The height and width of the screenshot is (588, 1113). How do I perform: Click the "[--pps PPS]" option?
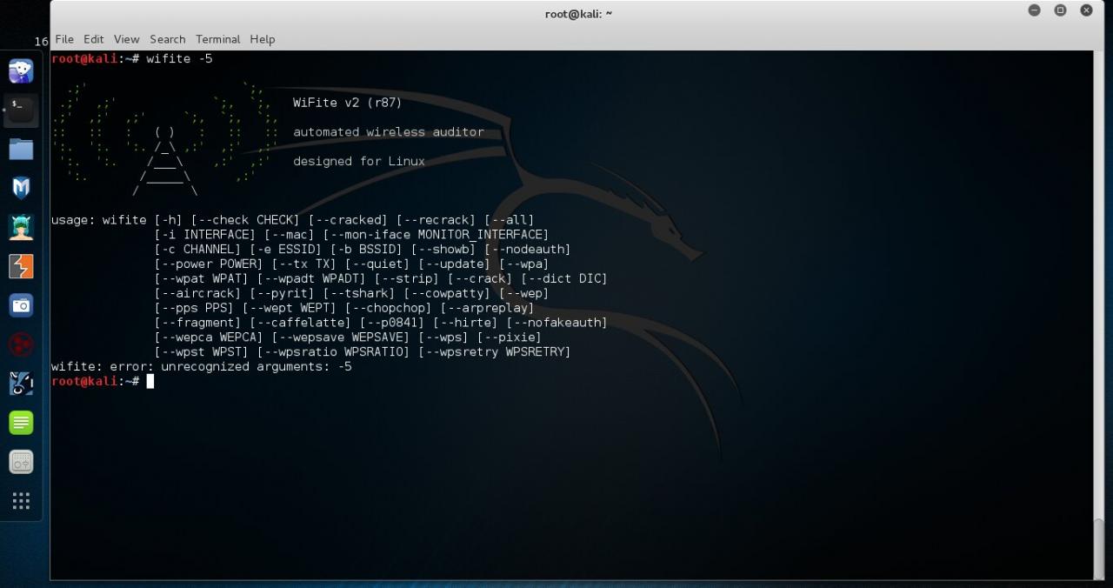194,308
